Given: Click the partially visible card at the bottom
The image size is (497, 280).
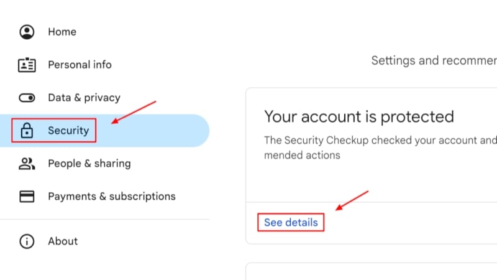Looking at the screenshot, I should 373,271.
